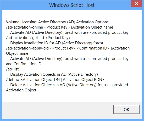Click the 'and Confirmation ID' line
The image size is (144, 121).
click(x=24, y=64)
